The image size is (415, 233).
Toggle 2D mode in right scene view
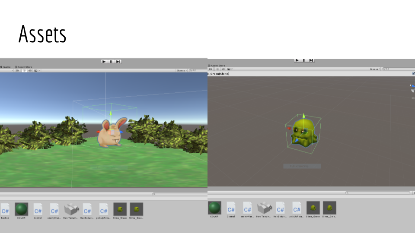click(211, 69)
